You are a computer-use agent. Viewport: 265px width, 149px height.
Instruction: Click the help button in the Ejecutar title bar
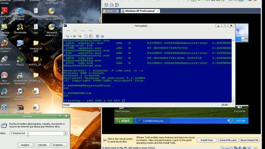coord(60,116)
